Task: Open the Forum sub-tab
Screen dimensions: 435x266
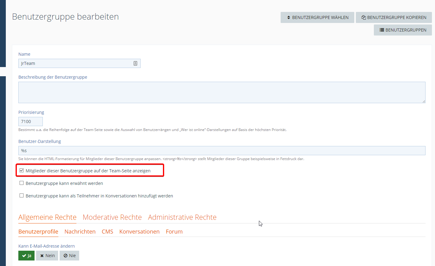Action: pyautogui.click(x=174, y=232)
